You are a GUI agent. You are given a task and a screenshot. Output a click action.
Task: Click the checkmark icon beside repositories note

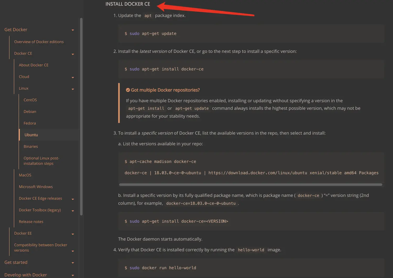pos(128,90)
